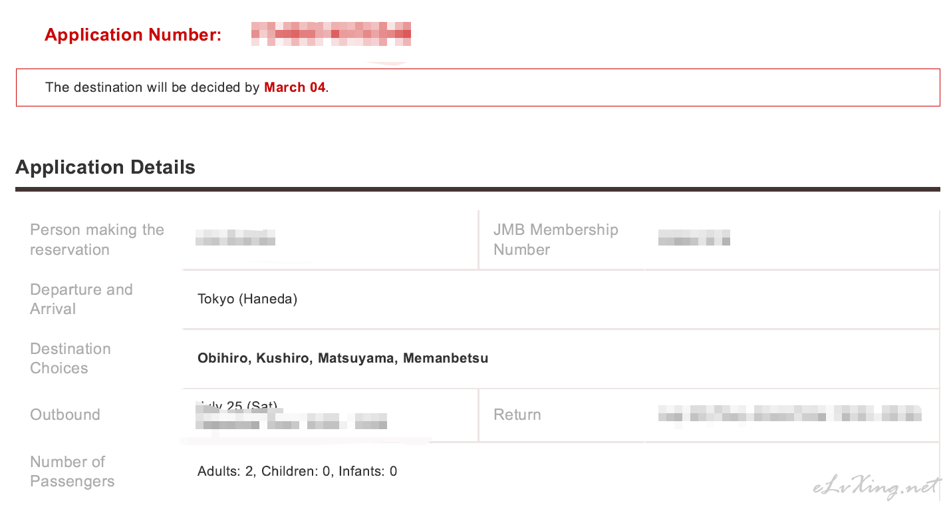Click the Application Details heading
The height and width of the screenshot is (509, 949).
click(106, 167)
